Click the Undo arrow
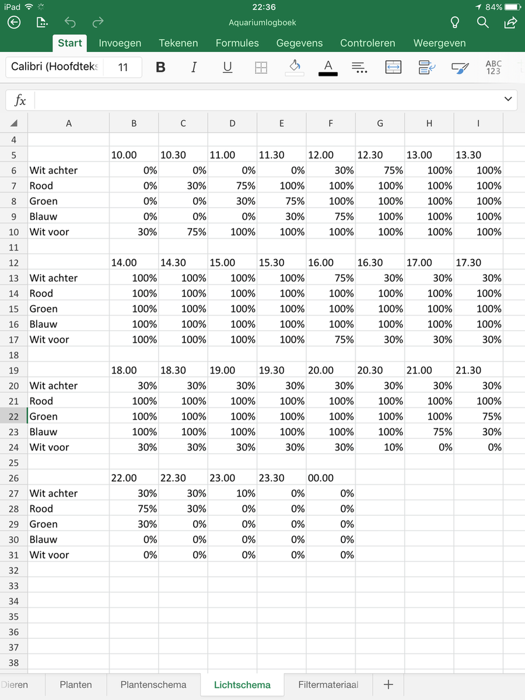The width and height of the screenshot is (525, 700). 70,23
